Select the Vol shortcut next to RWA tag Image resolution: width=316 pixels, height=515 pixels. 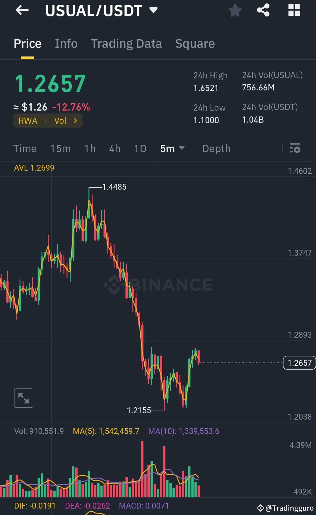pos(60,121)
